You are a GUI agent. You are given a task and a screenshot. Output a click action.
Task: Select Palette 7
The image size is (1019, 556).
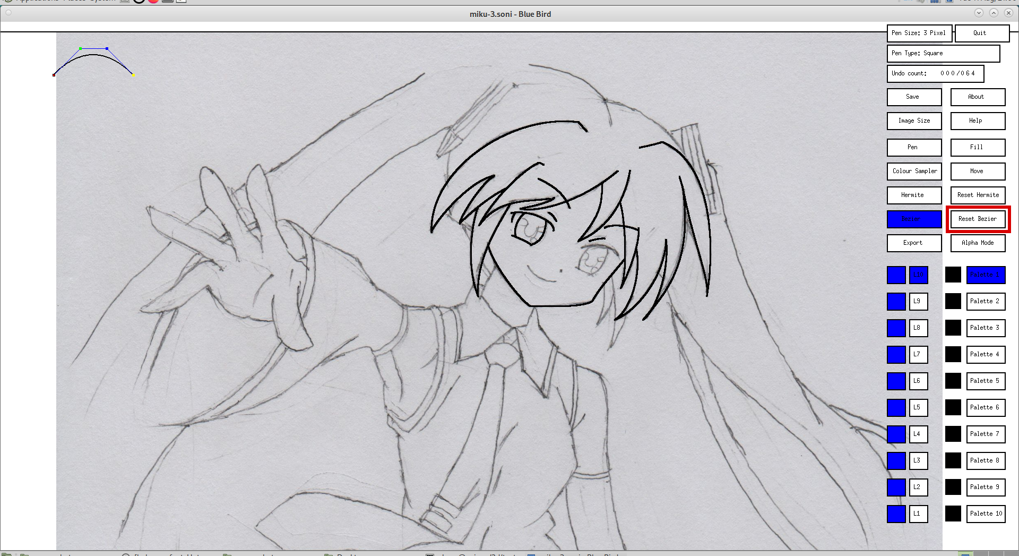click(x=986, y=434)
